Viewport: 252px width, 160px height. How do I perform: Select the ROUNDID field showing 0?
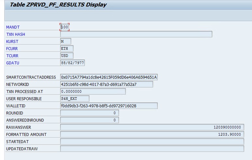pos(89,113)
